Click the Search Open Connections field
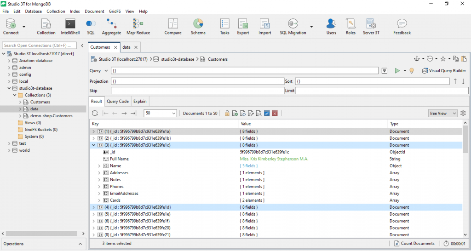471x251 pixels. (x=40, y=46)
